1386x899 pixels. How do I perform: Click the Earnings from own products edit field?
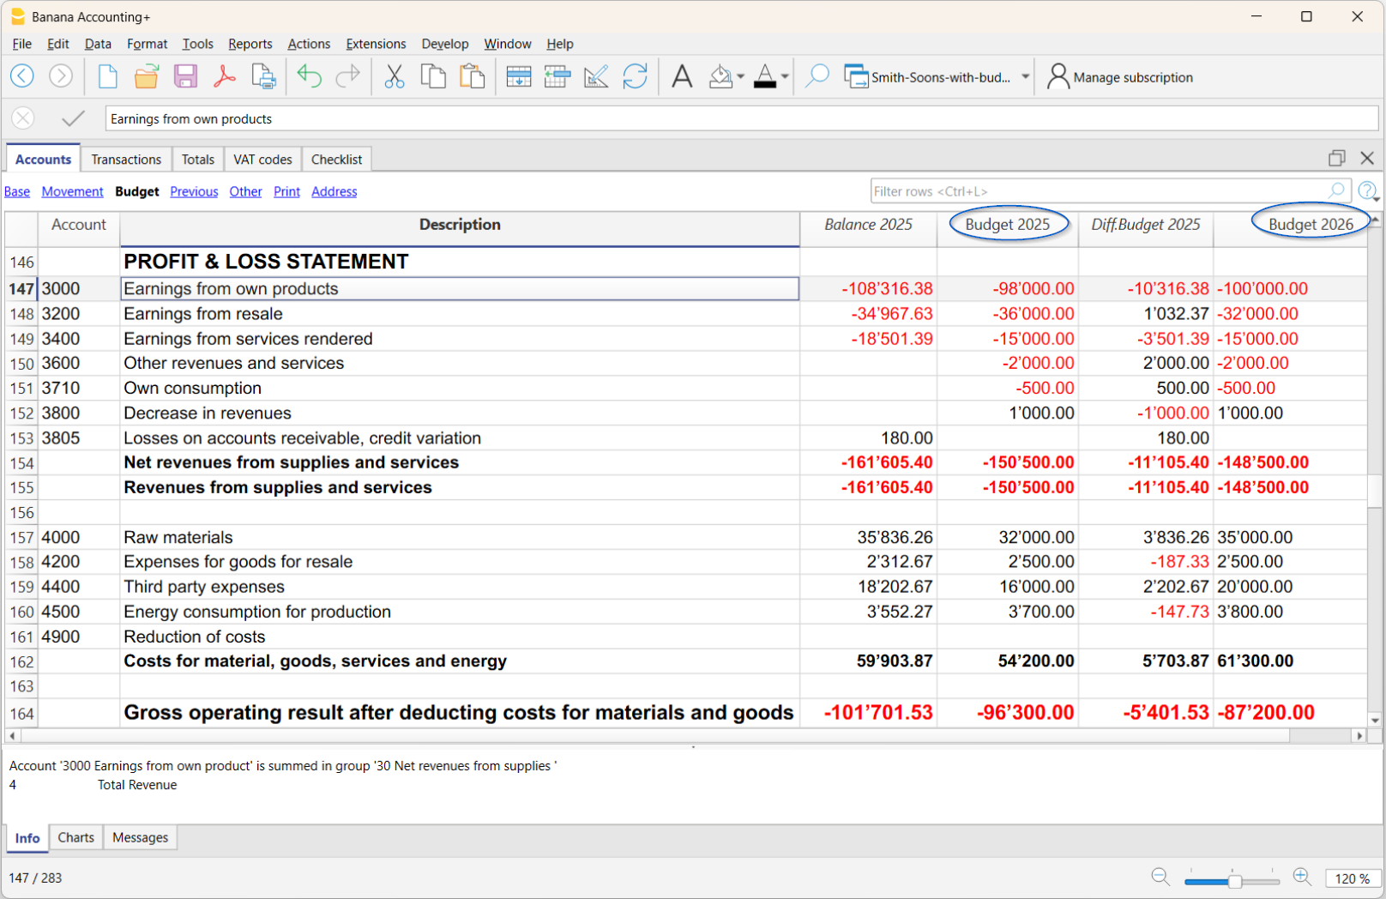pyautogui.click(x=741, y=119)
